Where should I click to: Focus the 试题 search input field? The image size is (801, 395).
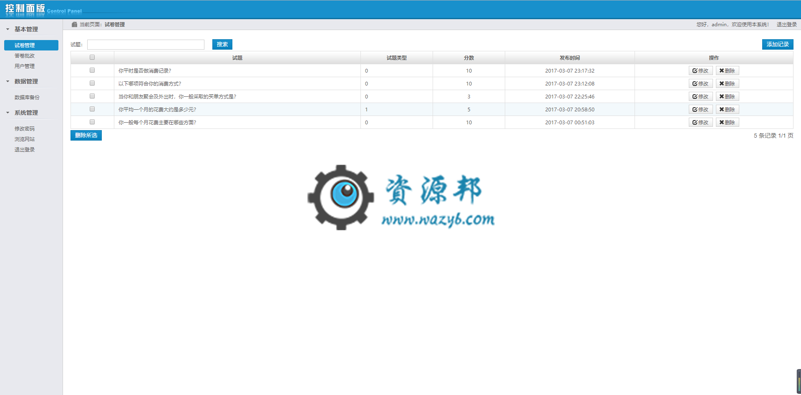pyautogui.click(x=146, y=45)
